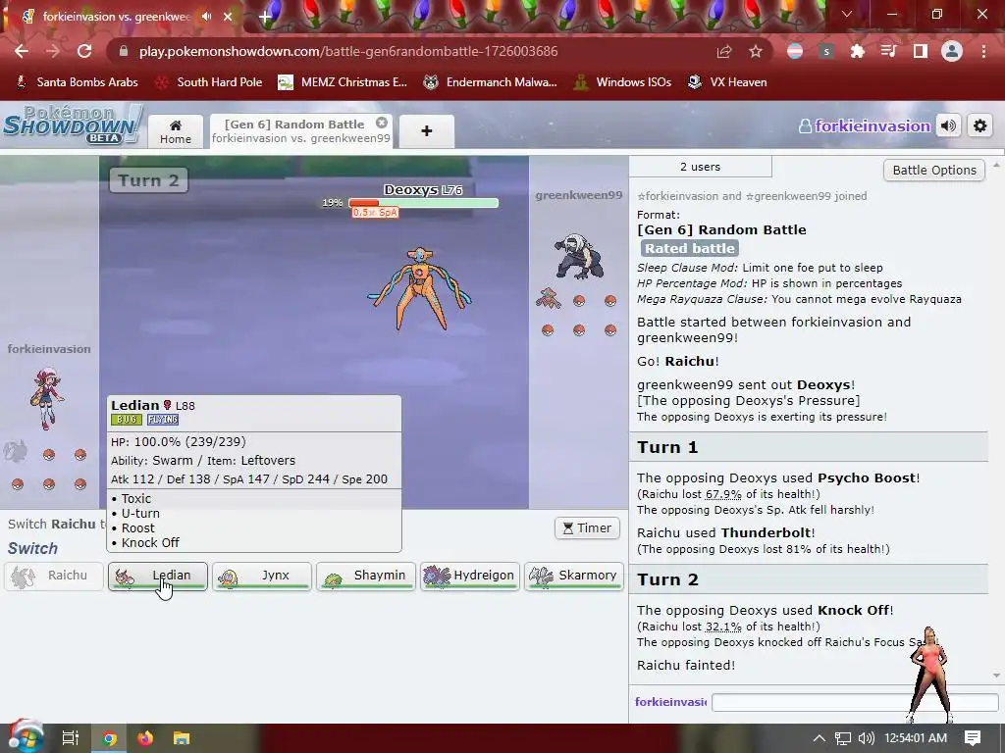The height and width of the screenshot is (753, 1005).
Task: Click the lowered SpA status badge on Deoxys
Action: point(375,213)
